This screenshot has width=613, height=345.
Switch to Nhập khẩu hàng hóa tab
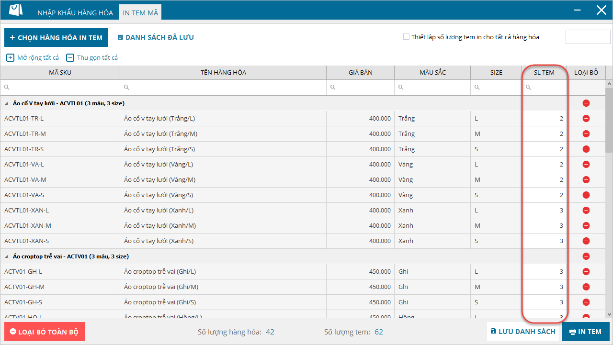[x=75, y=13]
